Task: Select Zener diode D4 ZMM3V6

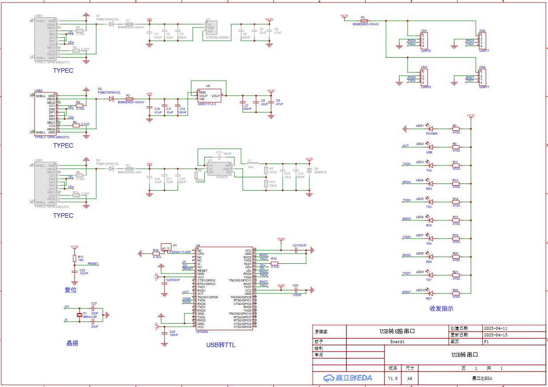Action: pos(309,171)
